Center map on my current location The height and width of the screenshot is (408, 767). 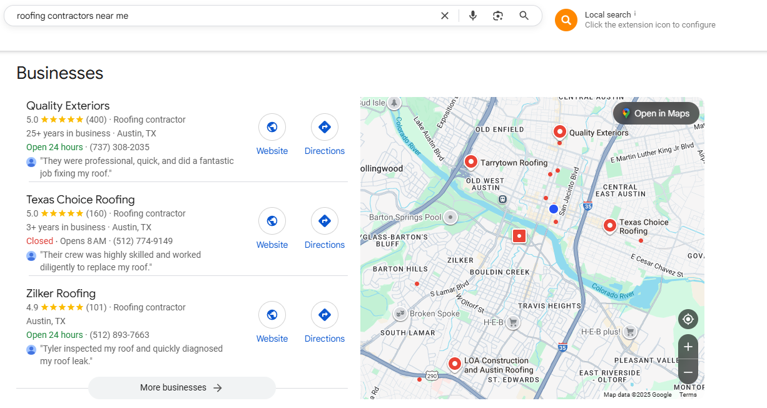(688, 319)
